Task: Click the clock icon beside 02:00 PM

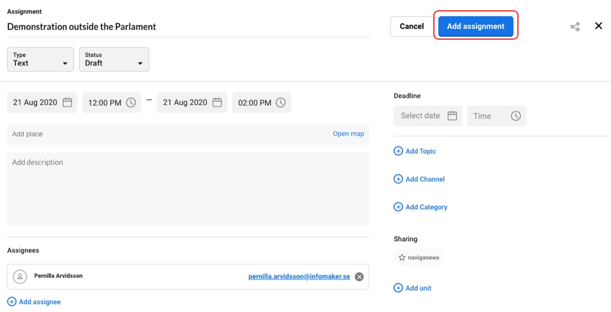Action: (281, 103)
